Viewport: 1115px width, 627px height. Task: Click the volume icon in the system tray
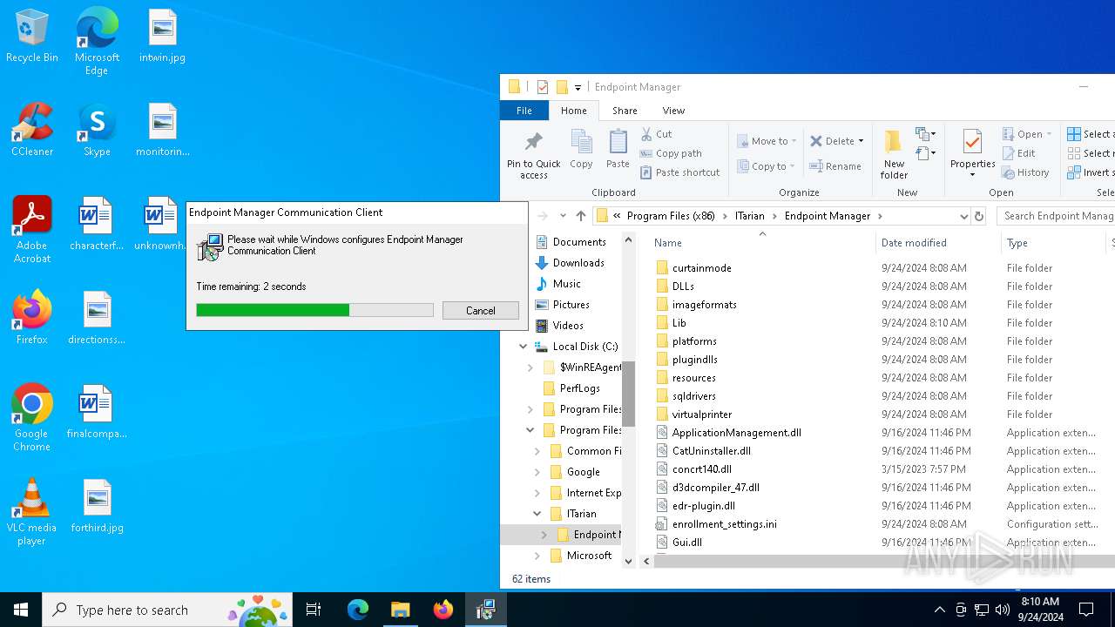[1003, 610]
